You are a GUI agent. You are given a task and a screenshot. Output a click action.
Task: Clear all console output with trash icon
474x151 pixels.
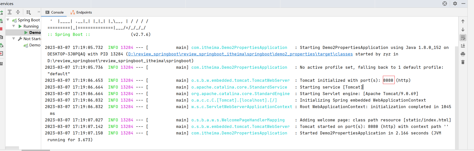(463, 62)
